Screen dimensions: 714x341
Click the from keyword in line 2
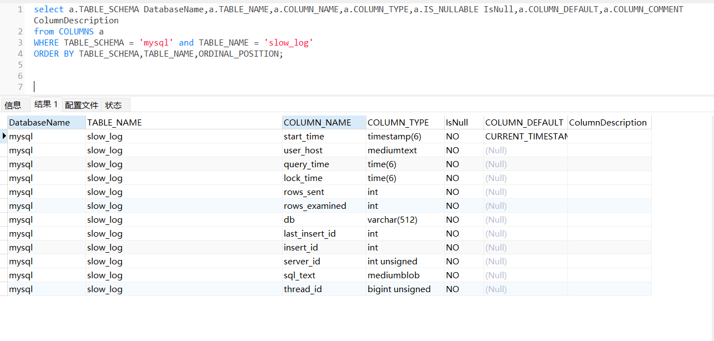pos(44,31)
